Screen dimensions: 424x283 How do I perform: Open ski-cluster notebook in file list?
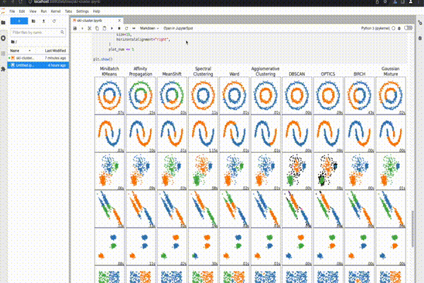click(x=38, y=58)
